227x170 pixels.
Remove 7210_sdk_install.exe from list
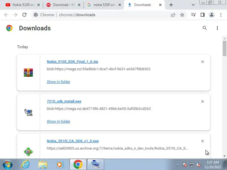pyautogui.click(x=203, y=101)
